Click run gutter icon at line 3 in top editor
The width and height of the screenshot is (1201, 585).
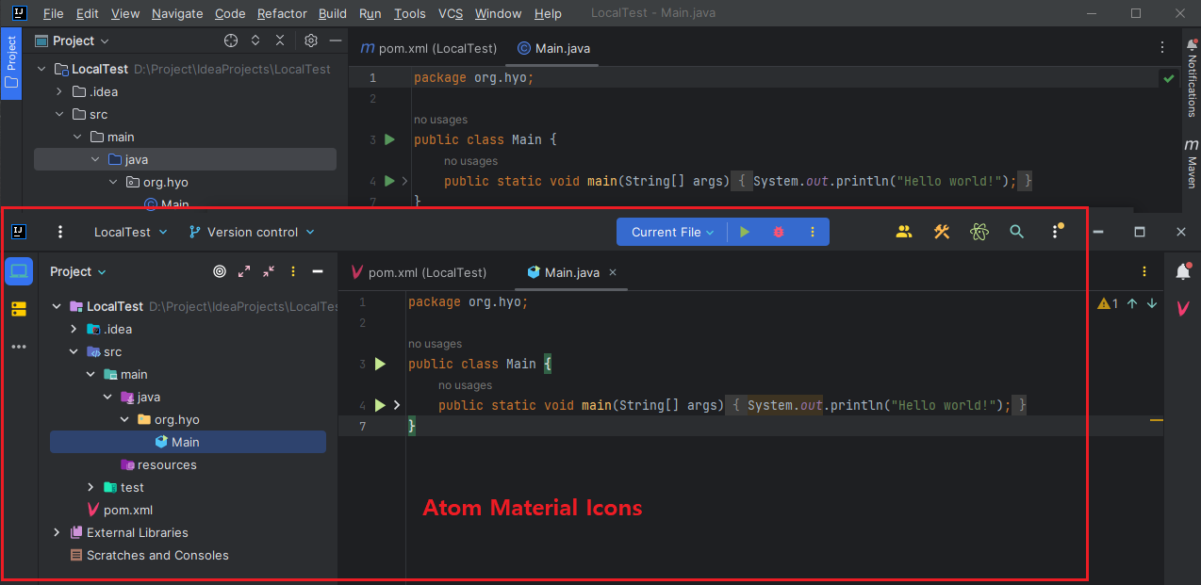(x=389, y=139)
